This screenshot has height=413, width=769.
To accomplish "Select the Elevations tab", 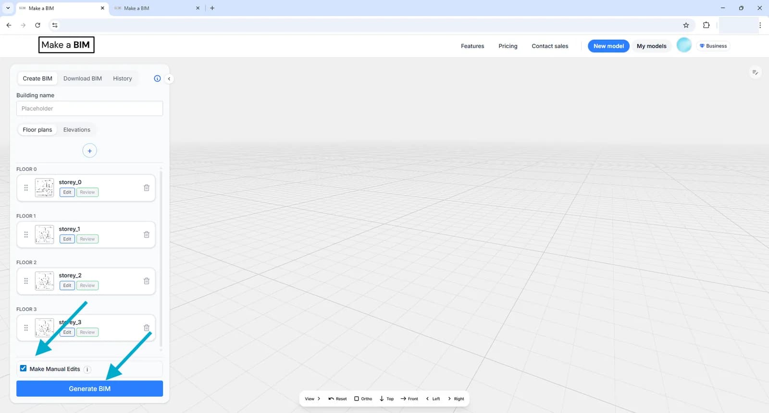I will (77, 130).
